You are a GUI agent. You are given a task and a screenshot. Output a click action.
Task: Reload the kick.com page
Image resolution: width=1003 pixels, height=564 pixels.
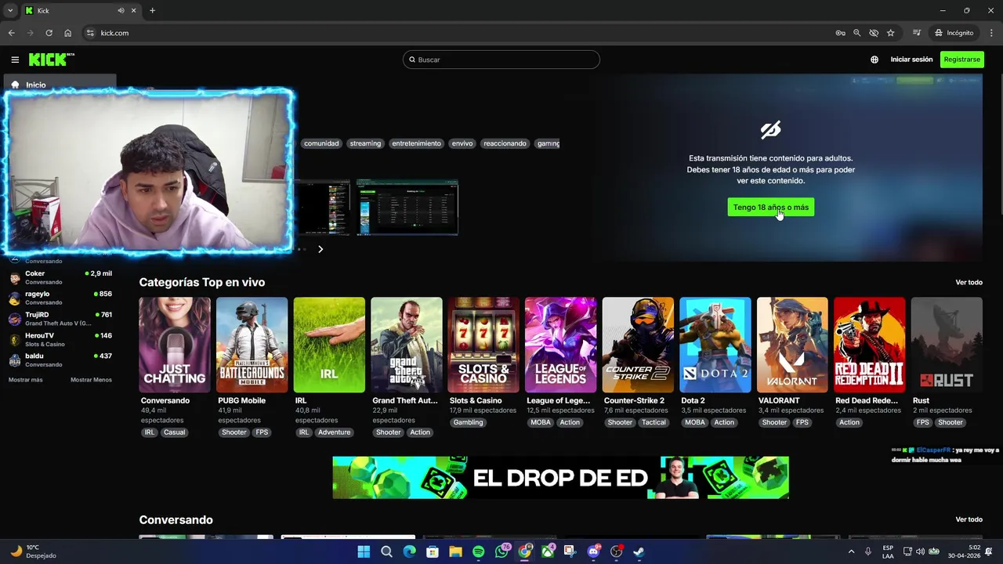(49, 33)
